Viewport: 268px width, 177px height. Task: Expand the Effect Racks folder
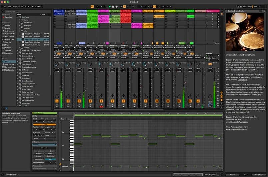point(19,23)
